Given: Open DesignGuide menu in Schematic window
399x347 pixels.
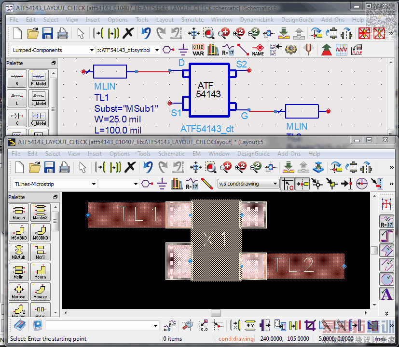Looking at the screenshot, I should 297,20.
